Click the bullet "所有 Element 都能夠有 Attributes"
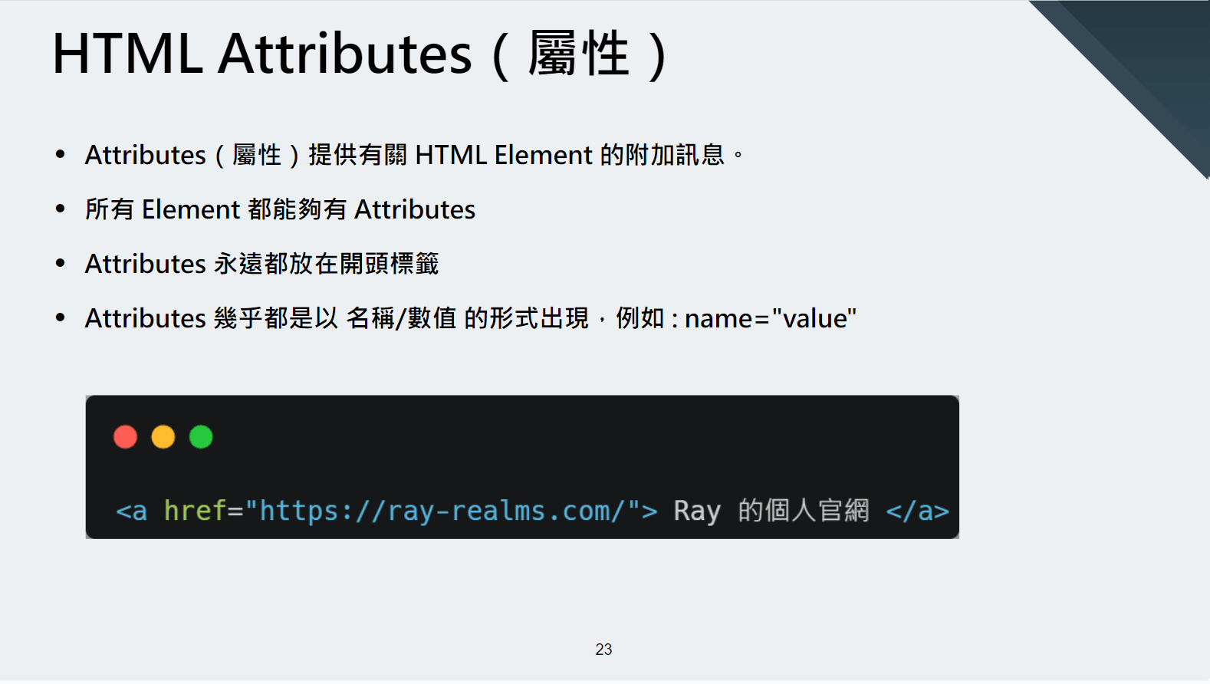Viewport: 1210px width, 684px height. pos(280,209)
